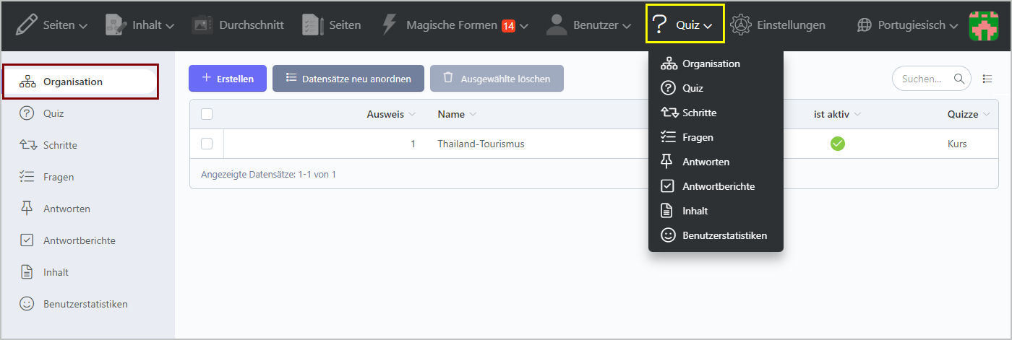
Task: Open Antwortberichte in the sidebar
Action: coord(80,240)
